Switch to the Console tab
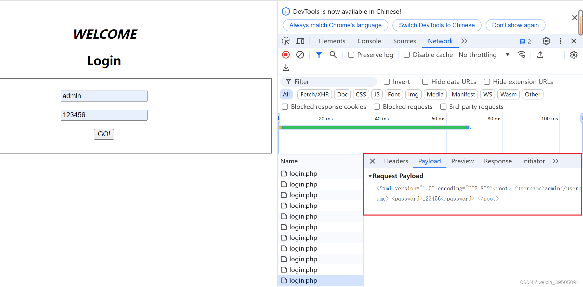Viewport: 583px width, 287px height. pyautogui.click(x=369, y=41)
